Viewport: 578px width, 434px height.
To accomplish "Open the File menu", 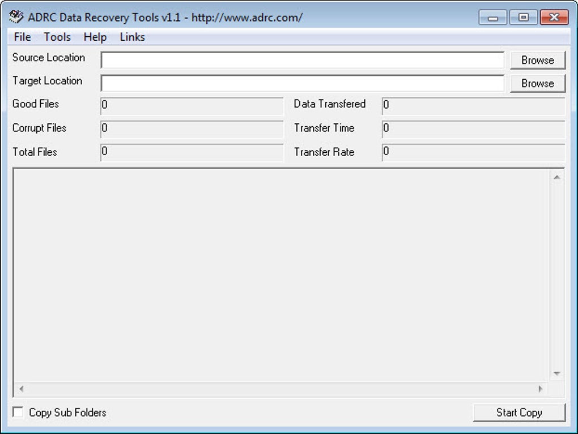I will [x=22, y=37].
